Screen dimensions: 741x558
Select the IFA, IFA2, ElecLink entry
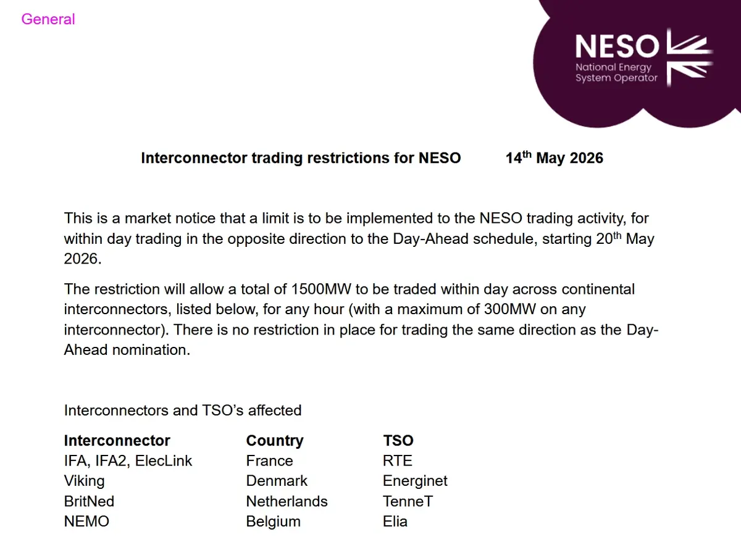[x=128, y=461]
